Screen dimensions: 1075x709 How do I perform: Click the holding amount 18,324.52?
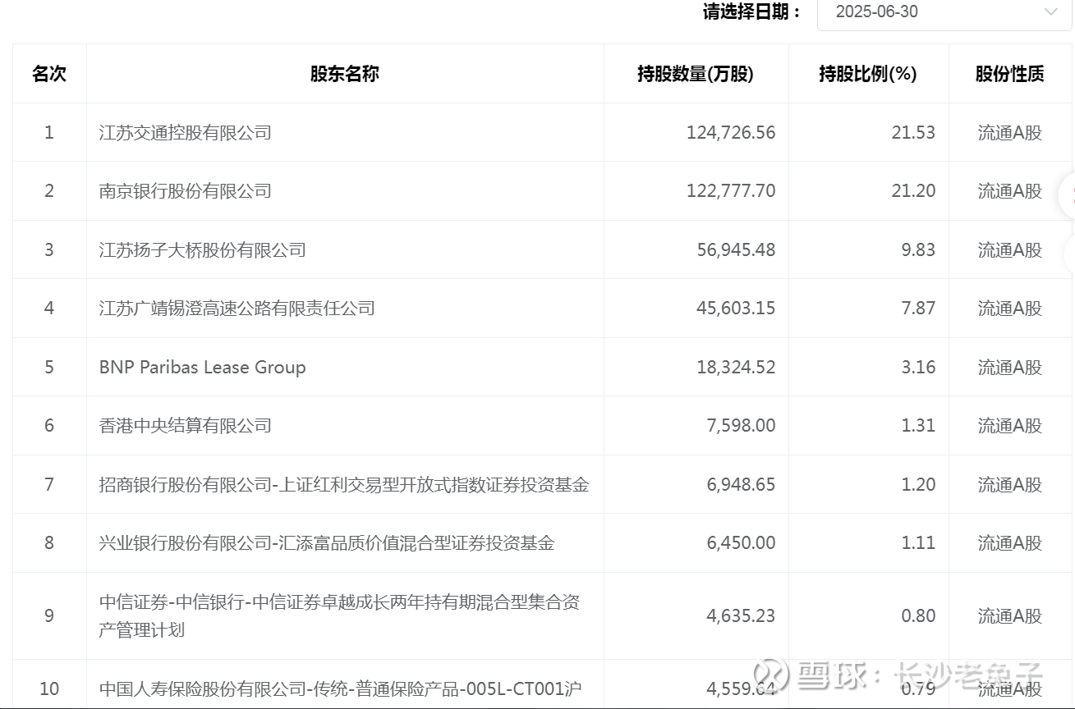(x=736, y=367)
